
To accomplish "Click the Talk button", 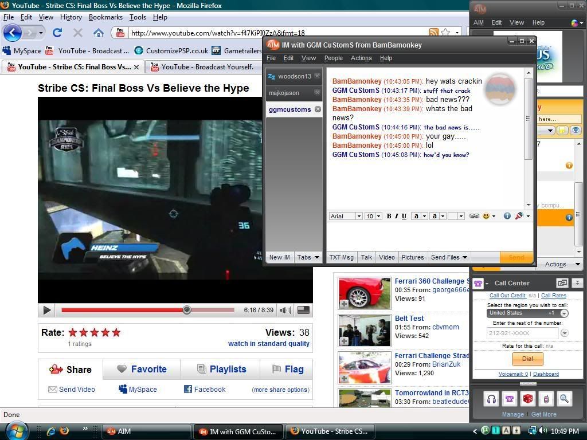I will (366, 257).
